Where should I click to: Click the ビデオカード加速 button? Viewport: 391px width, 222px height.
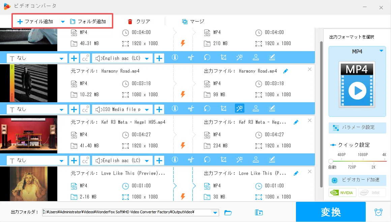coord(357,180)
